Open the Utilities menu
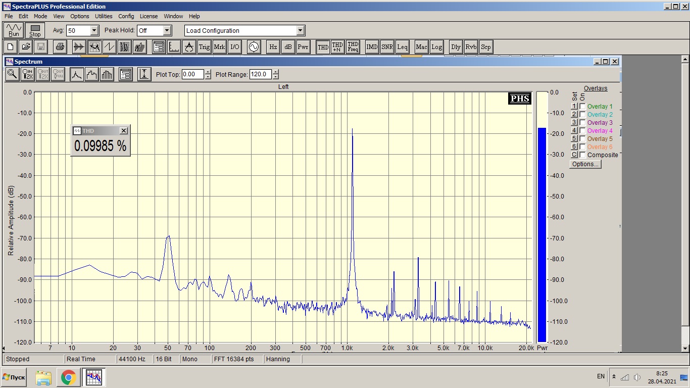This screenshot has width=690, height=388. [104, 16]
